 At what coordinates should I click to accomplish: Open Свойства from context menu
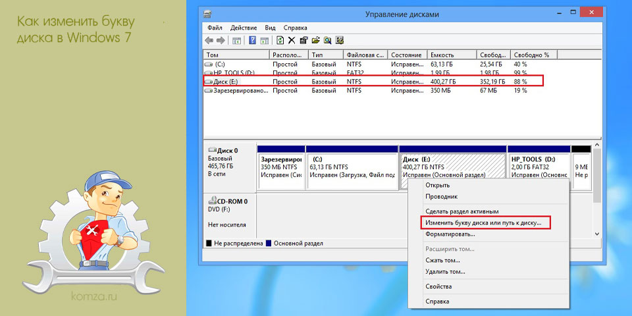[438, 286]
